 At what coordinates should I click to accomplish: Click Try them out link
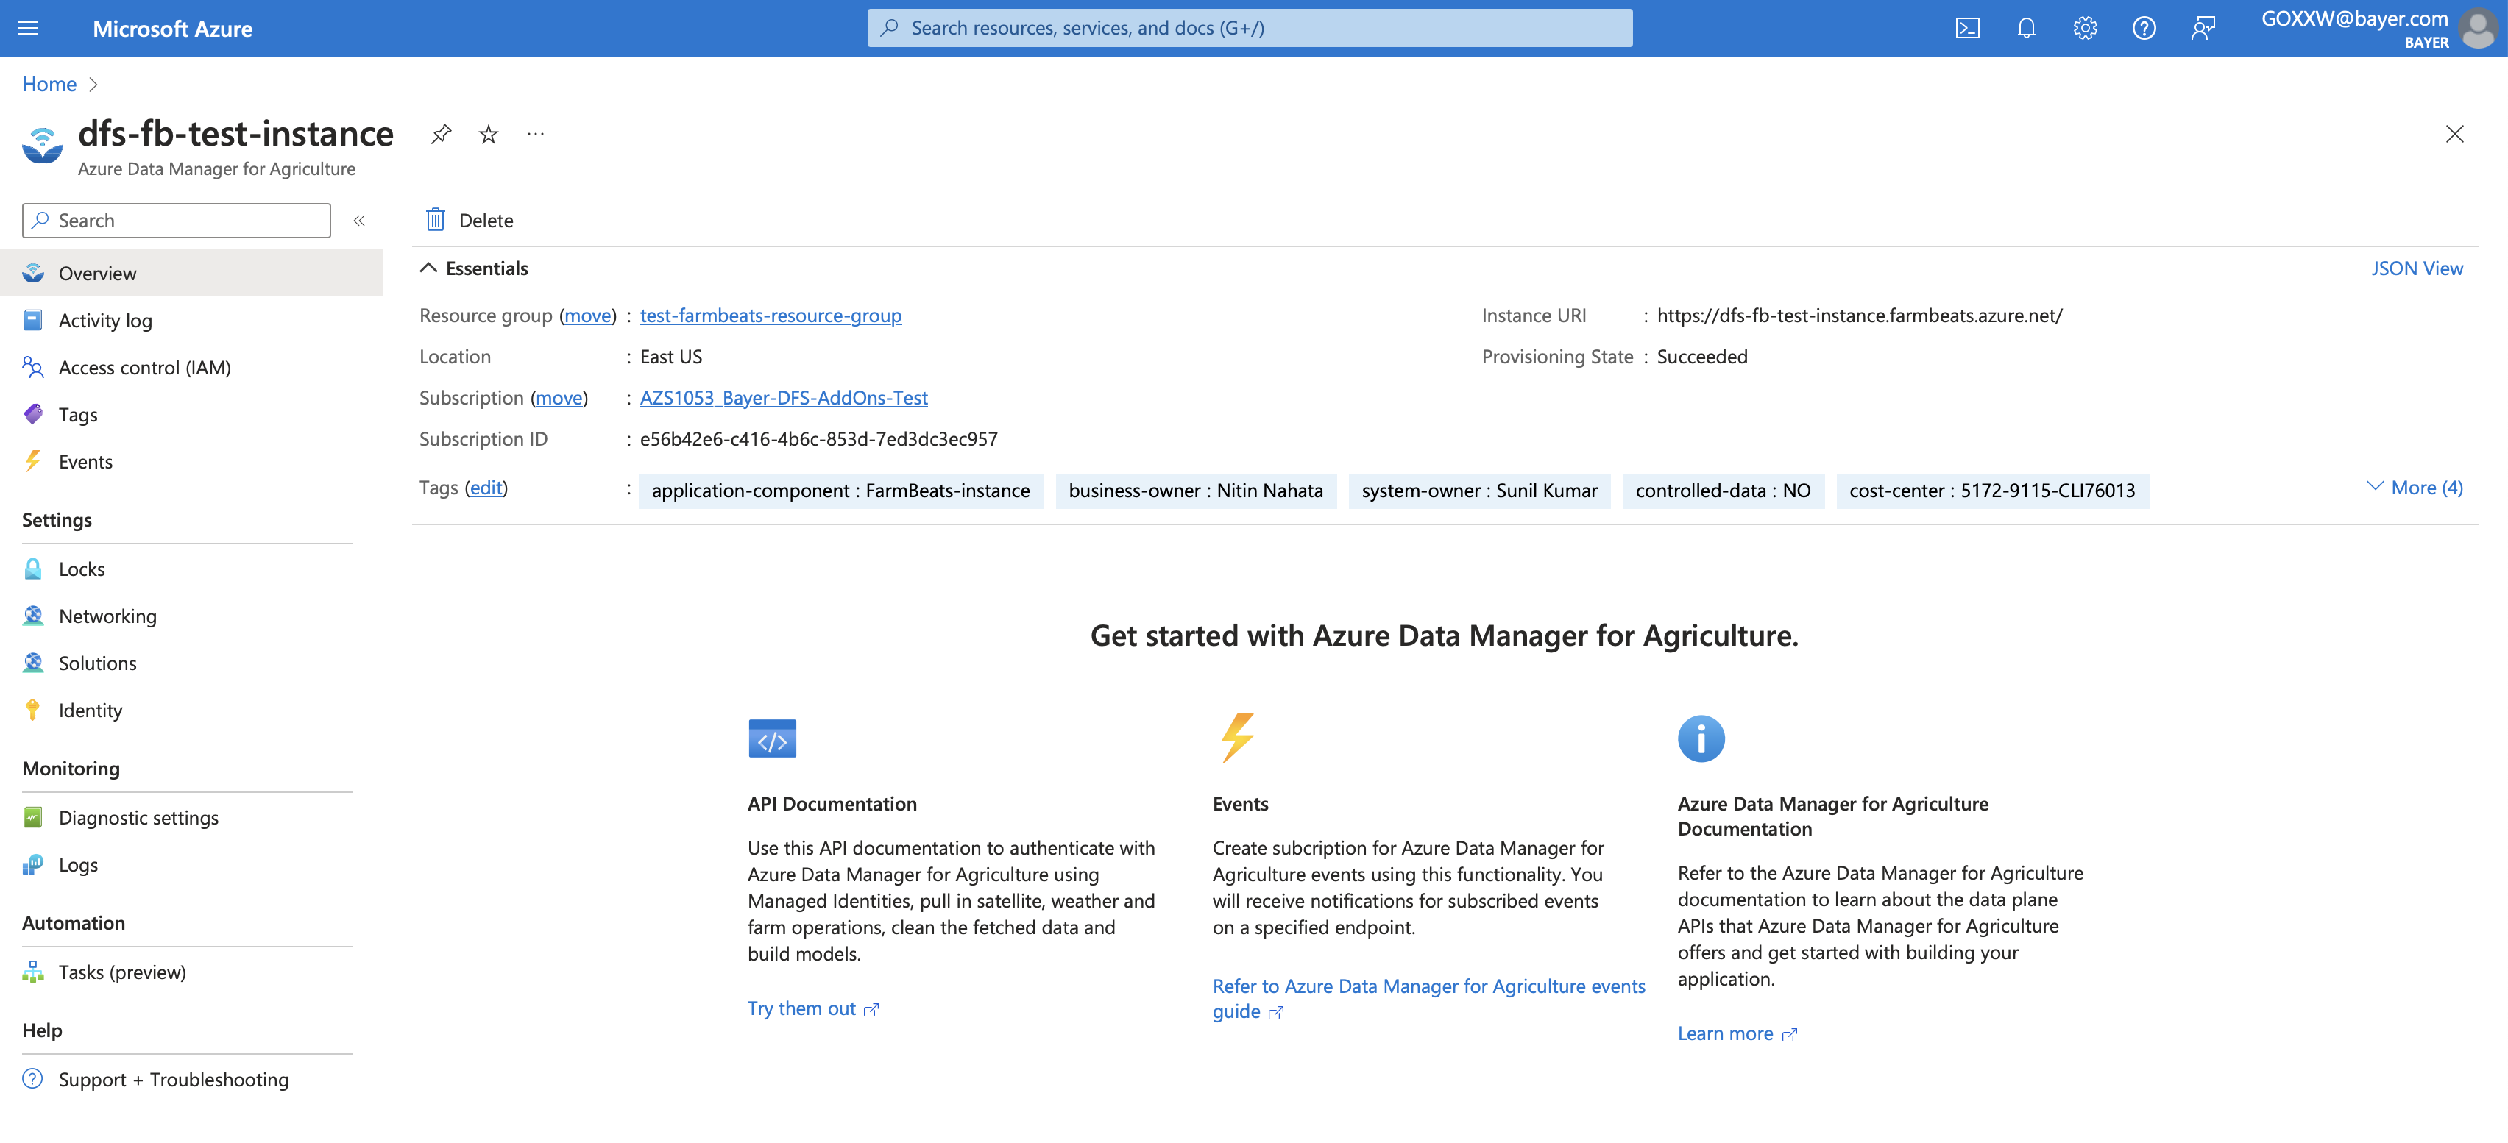point(813,1008)
